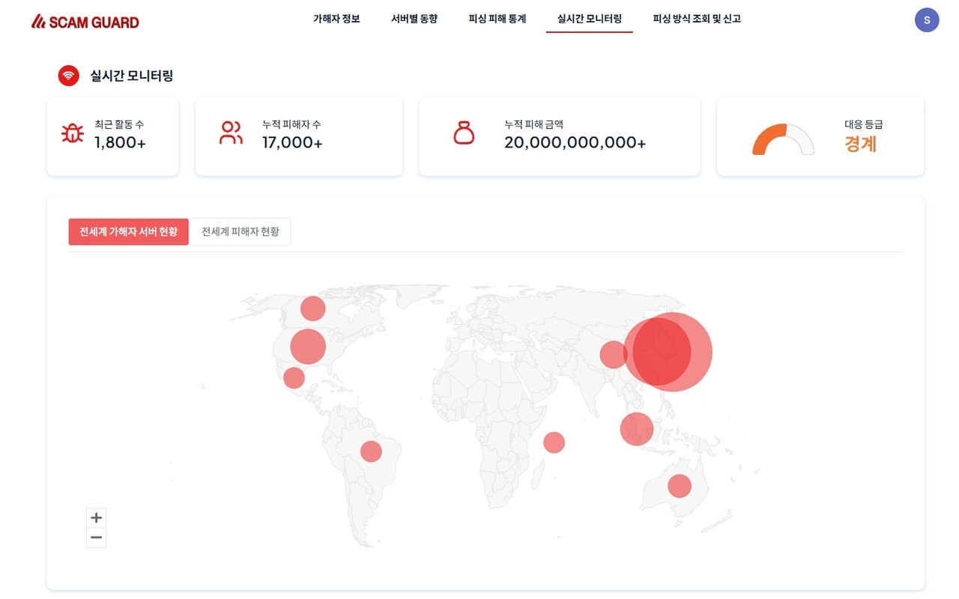The image size is (959, 599).
Task: Open 피싱 피해 통계 menu item
Action: [x=497, y=19]
